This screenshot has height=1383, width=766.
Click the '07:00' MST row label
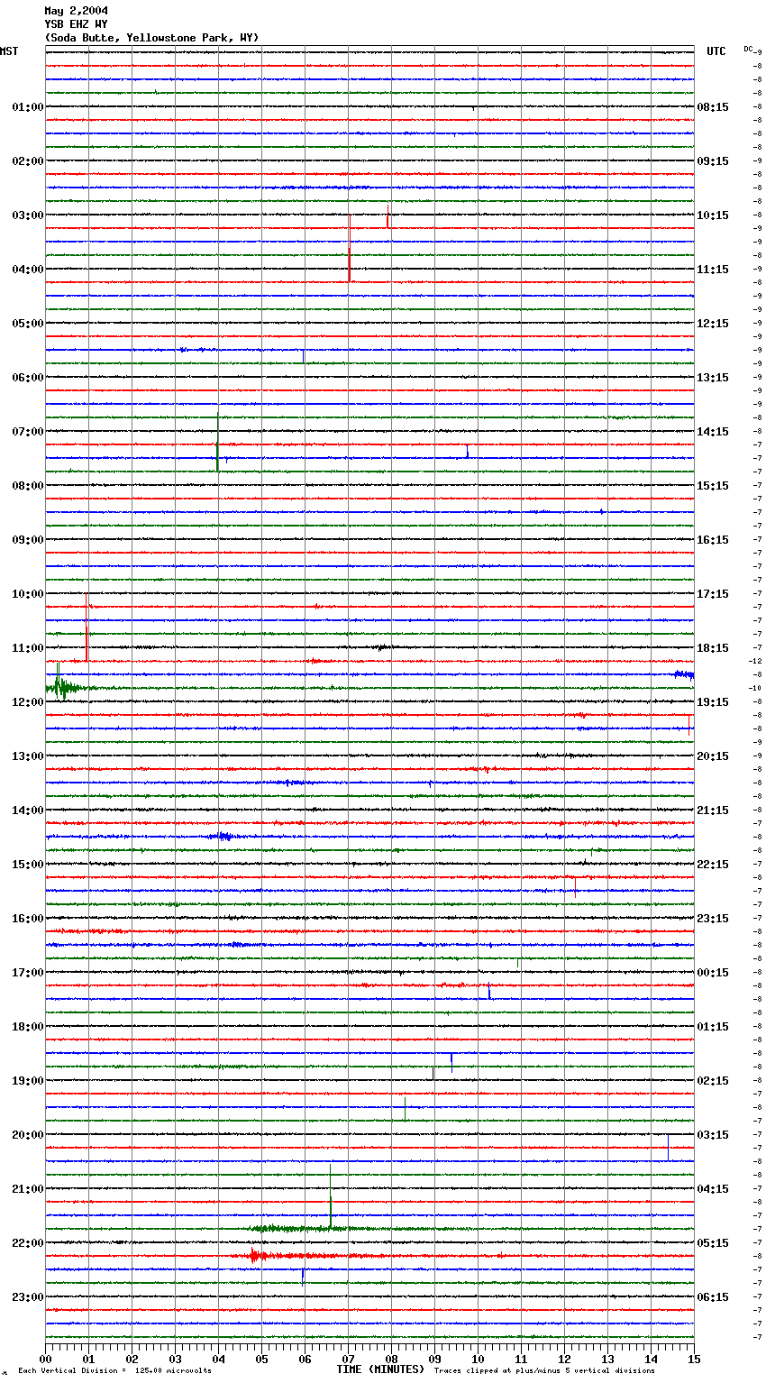[28, 432]
